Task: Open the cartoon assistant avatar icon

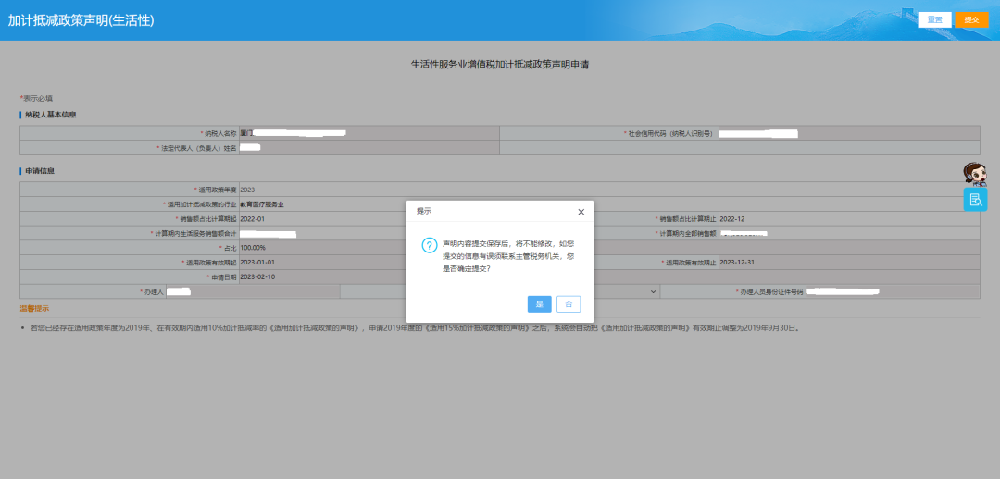Action: coord(975,173)
